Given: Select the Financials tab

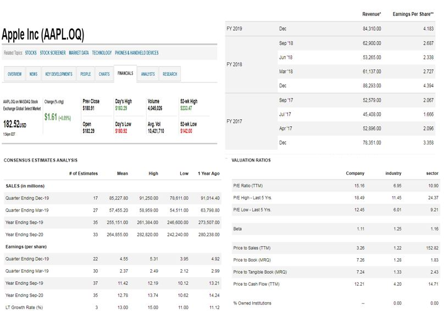Looking at the screenshot, I should (x=125, y=74).
